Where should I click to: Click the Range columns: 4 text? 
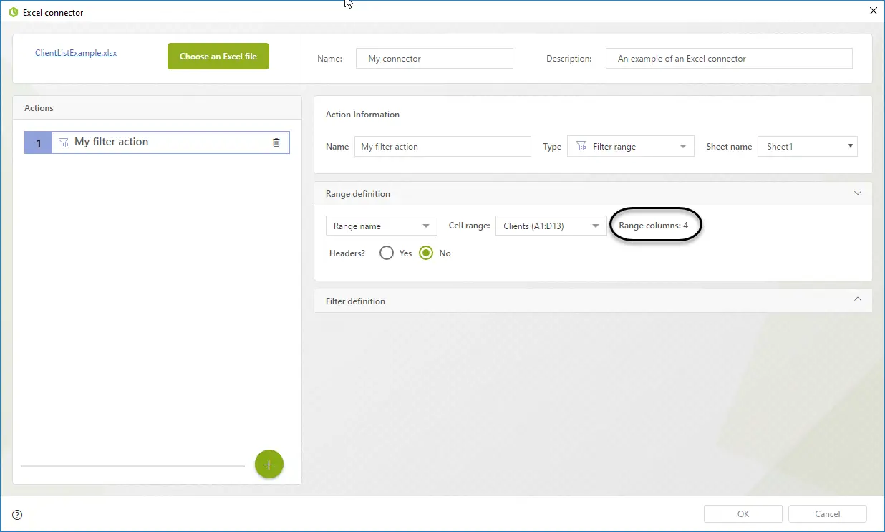[x=654, y=226]
